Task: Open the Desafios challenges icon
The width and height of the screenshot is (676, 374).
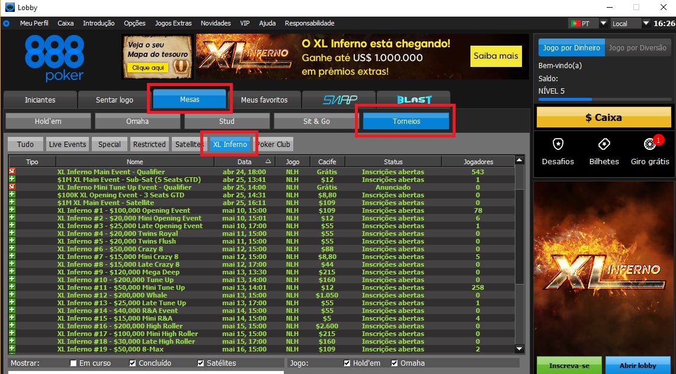Action: click(x=558, y=144)
